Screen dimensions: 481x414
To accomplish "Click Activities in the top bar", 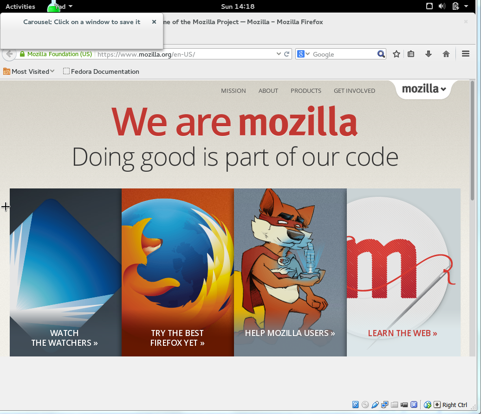I will (20, 6).
